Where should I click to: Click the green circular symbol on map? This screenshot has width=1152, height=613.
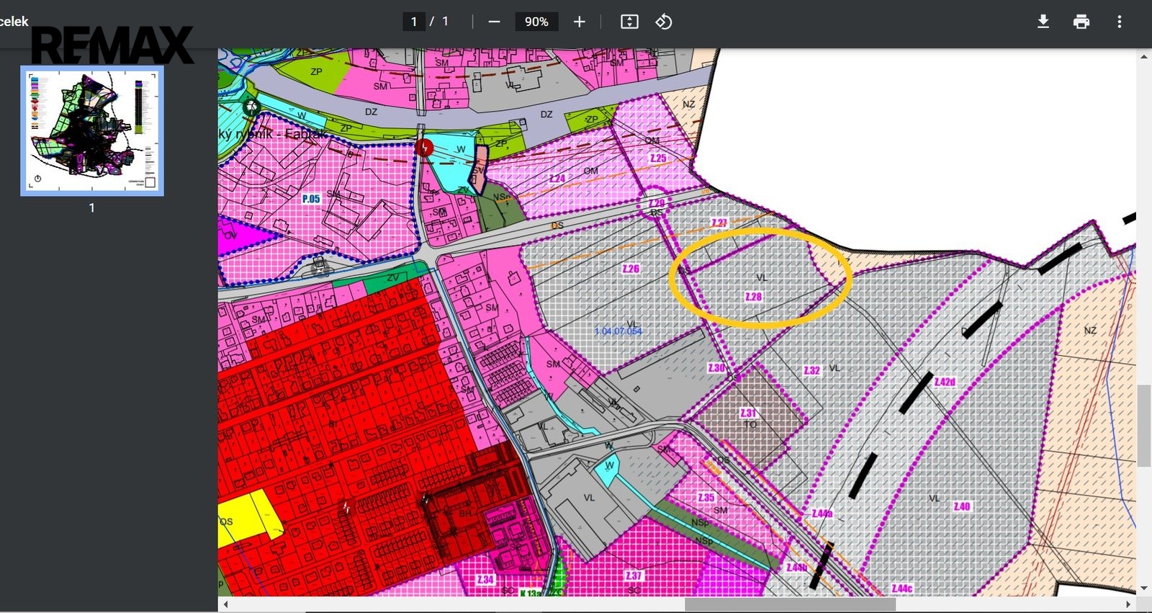[x=251, y=108]
